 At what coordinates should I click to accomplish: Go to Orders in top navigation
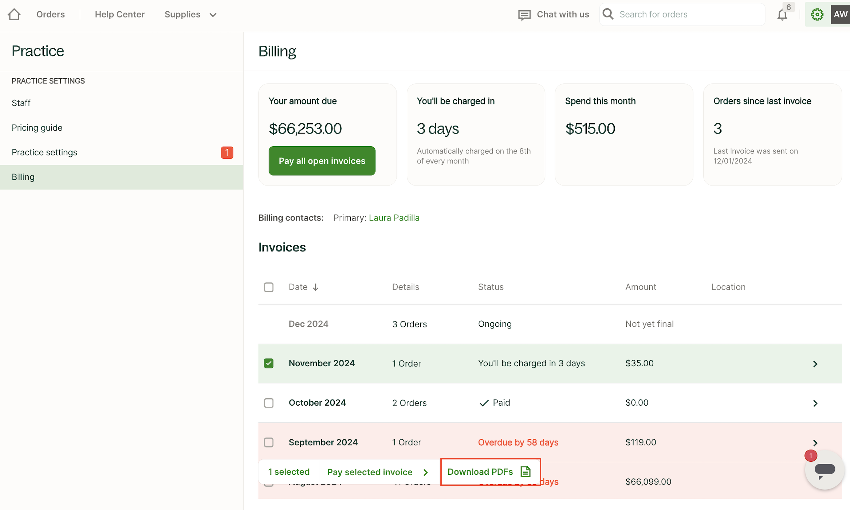(x=51, y=15)
